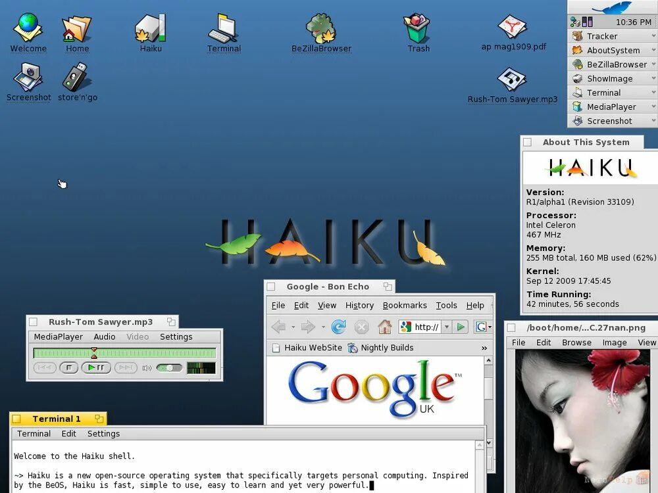Open the Terminal menu in Terminal window
The height and width of the screenshot is (493, 658).
coord(34,433)
